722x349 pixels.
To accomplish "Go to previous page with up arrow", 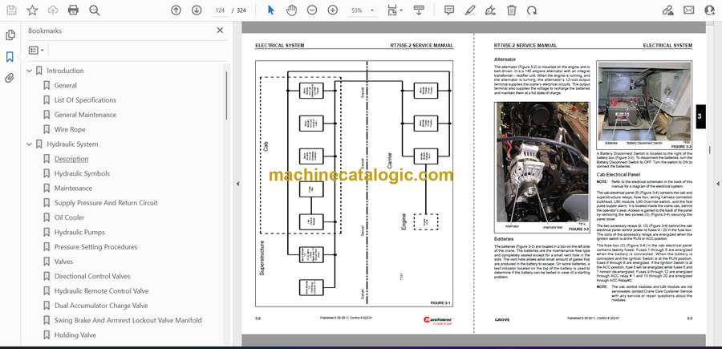I will [176, 10].
